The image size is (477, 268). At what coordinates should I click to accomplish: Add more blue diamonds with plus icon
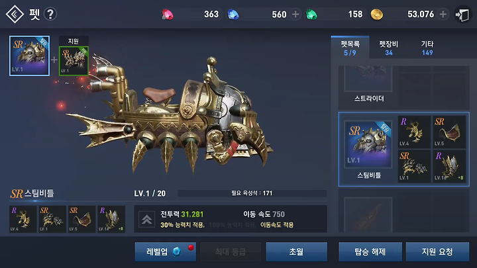(295, 15)
